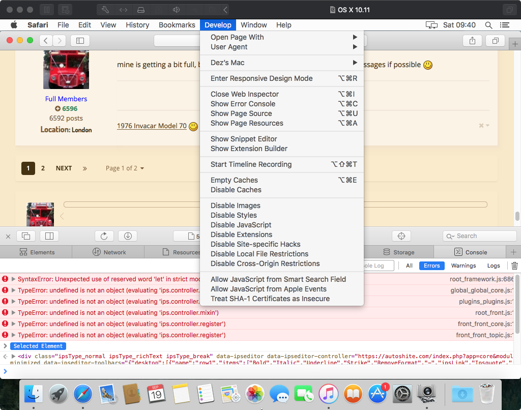Expand TypeError row for front_front_topic.js

(14, 335)
